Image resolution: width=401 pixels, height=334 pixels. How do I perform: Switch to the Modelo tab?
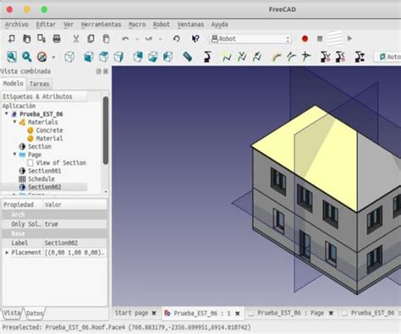pyautogui.click(x=14, y=84)
